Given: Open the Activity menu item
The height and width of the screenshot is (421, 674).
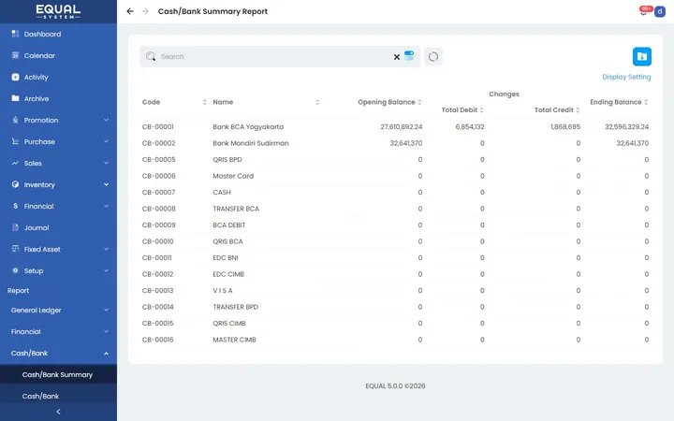Looking at the screenshot, I should (58, 77).
